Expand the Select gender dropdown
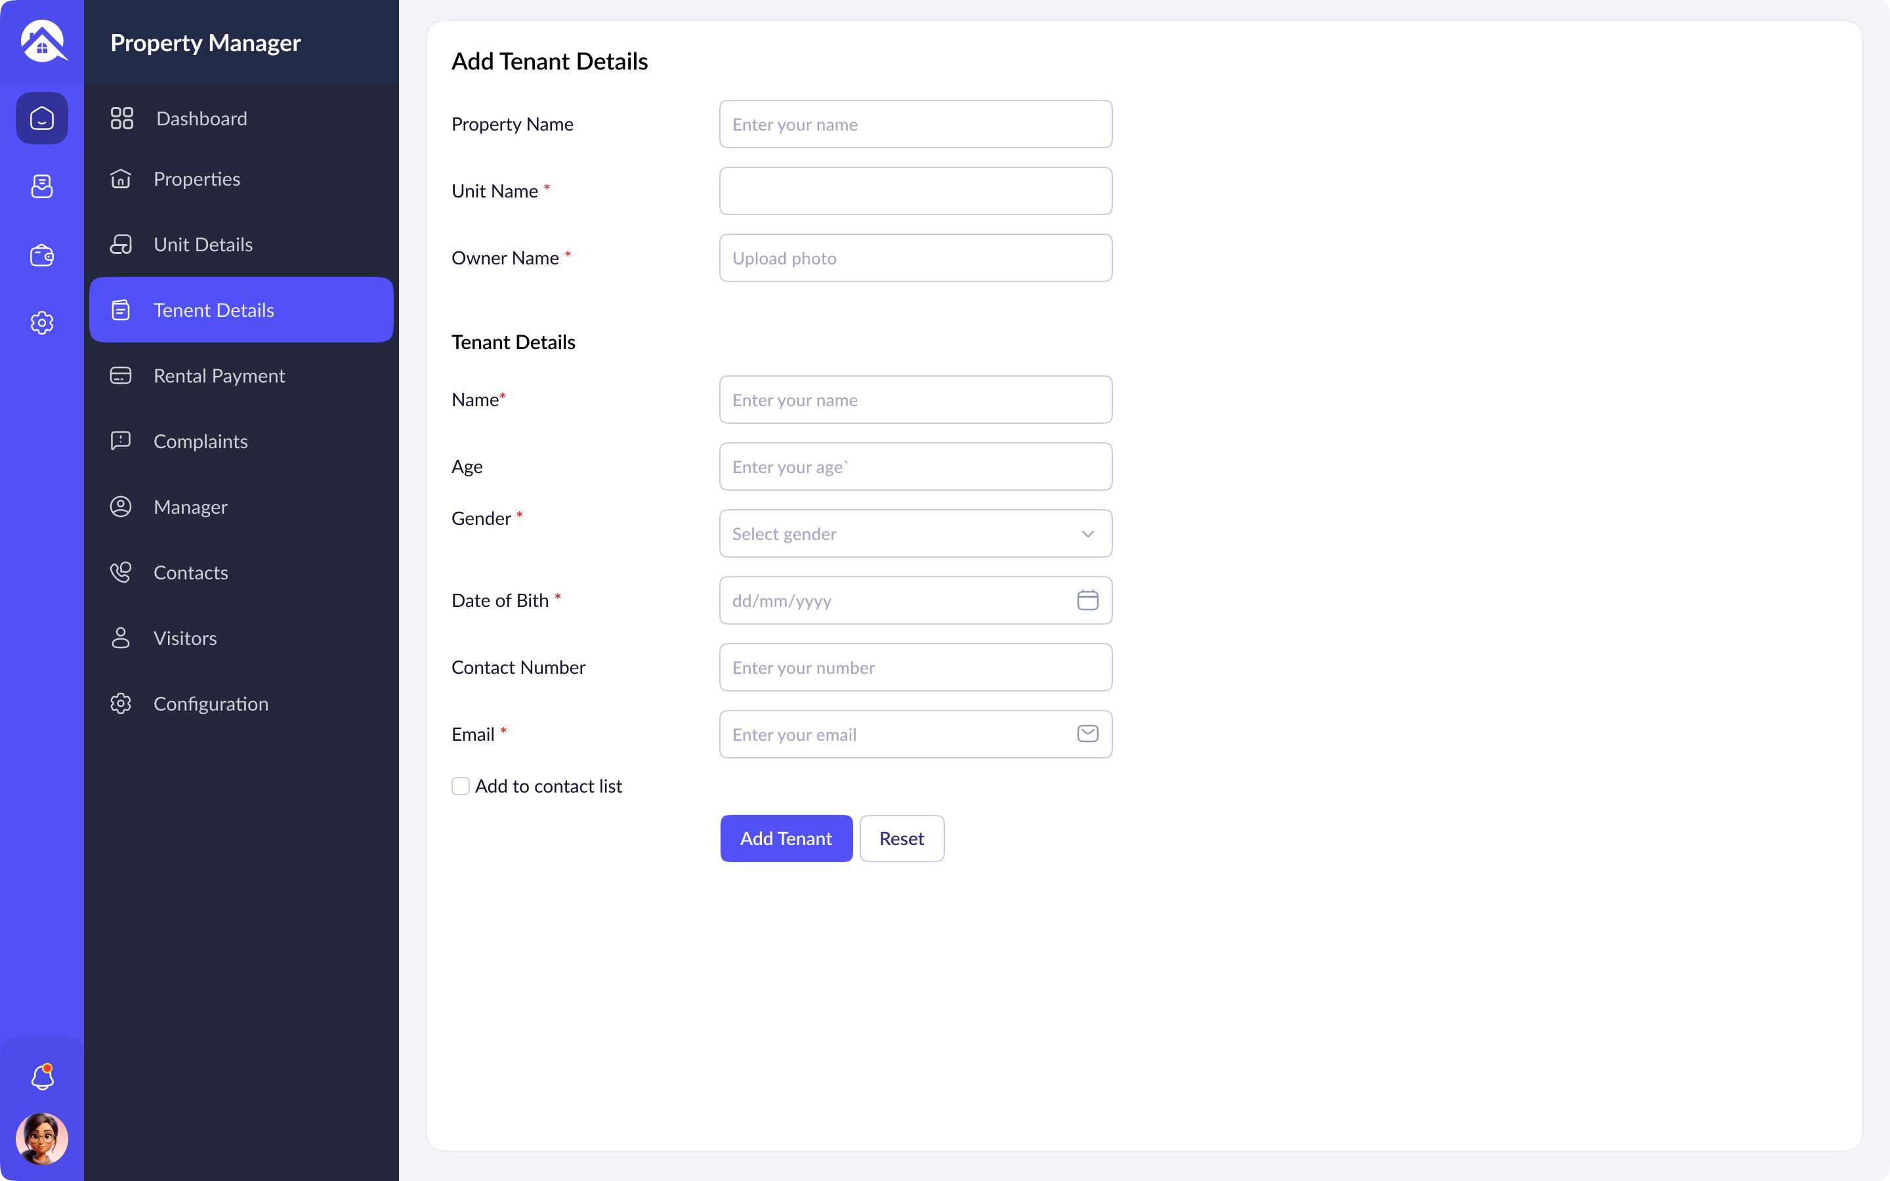The width and height of the screenshot is (1890, 1181). [x=915, y=533]
